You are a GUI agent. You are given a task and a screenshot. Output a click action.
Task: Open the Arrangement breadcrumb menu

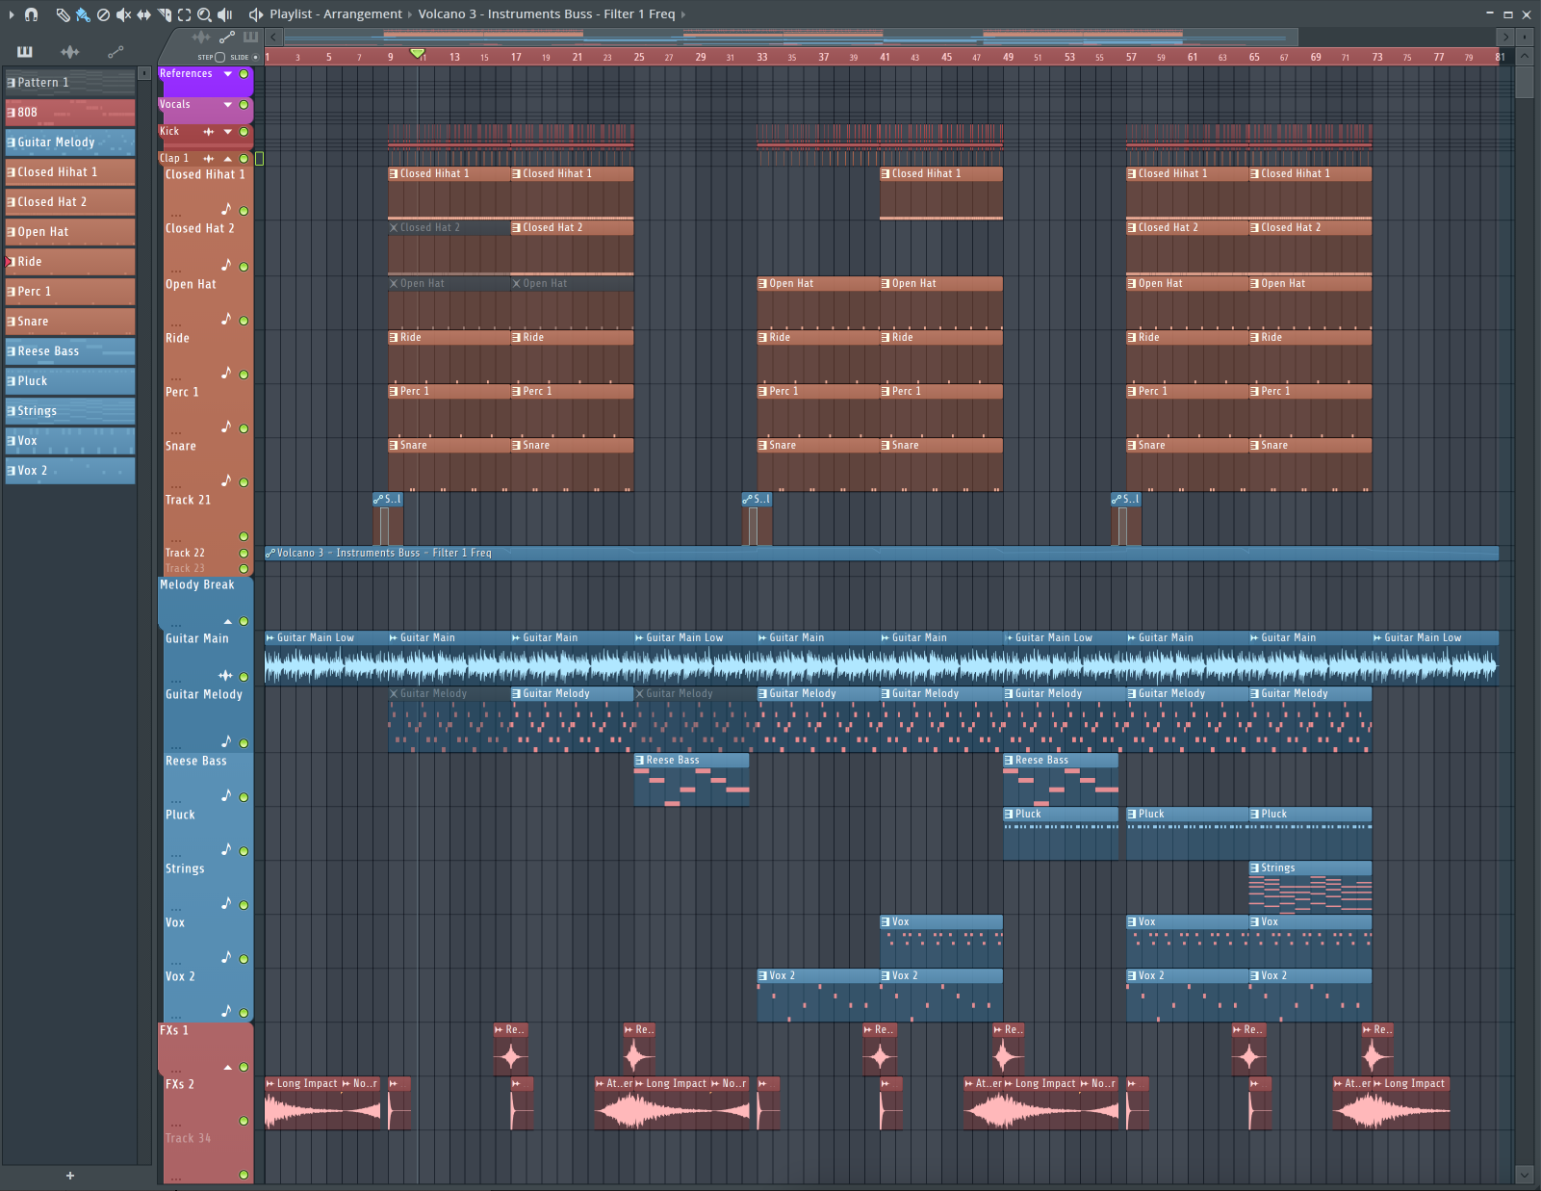pyautogui.click(x=362, y=14)
